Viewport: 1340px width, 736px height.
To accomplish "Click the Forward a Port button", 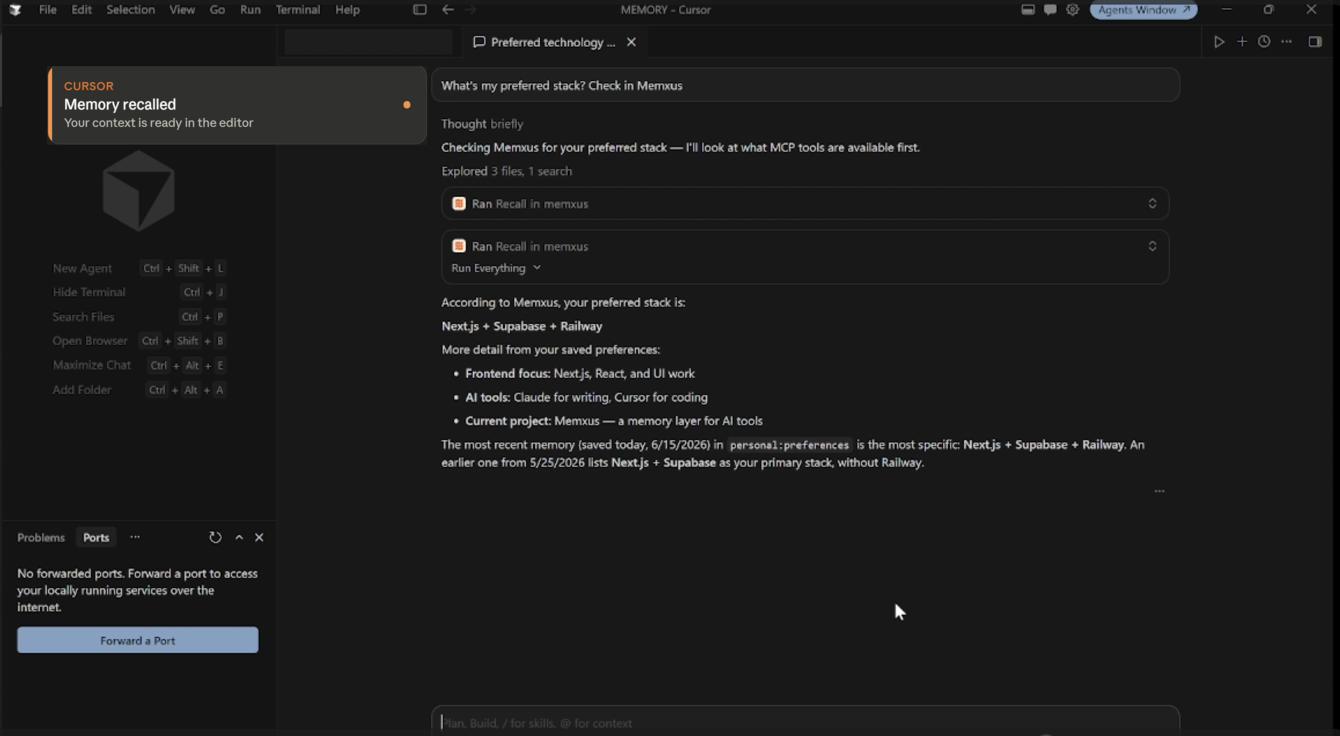I will (x=138, y=640).
